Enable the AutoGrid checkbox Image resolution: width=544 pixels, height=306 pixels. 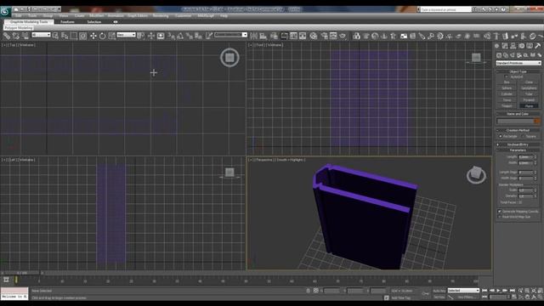pos(507,76)
